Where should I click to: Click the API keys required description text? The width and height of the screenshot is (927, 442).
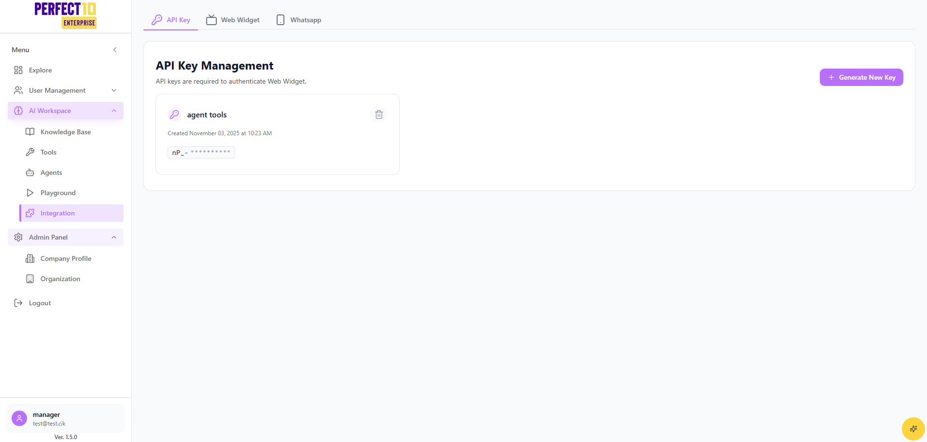point(231,81)
